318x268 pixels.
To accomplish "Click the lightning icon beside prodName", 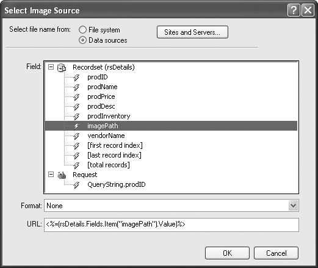I will pyautogui.click(x=76, y=87).
